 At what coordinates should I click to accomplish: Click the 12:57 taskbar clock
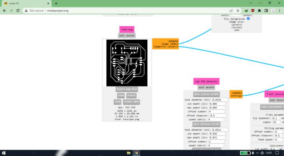click(x=269, y=153)
